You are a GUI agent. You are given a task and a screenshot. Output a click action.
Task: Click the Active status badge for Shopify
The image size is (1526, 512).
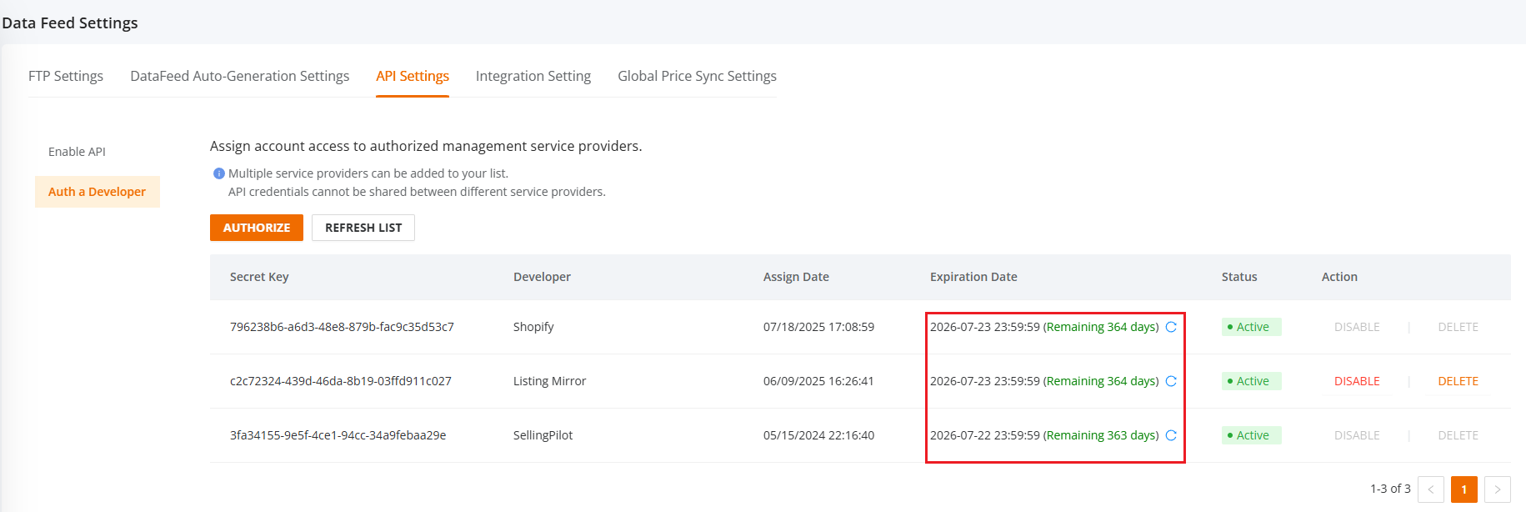pos(1251,327)
